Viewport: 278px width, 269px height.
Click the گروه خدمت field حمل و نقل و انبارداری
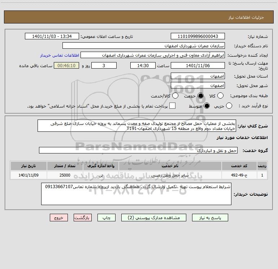(x=138, y=150)
